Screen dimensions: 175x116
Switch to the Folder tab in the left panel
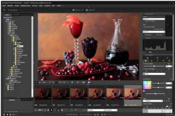pyautogui.click(x=7, y=15)
